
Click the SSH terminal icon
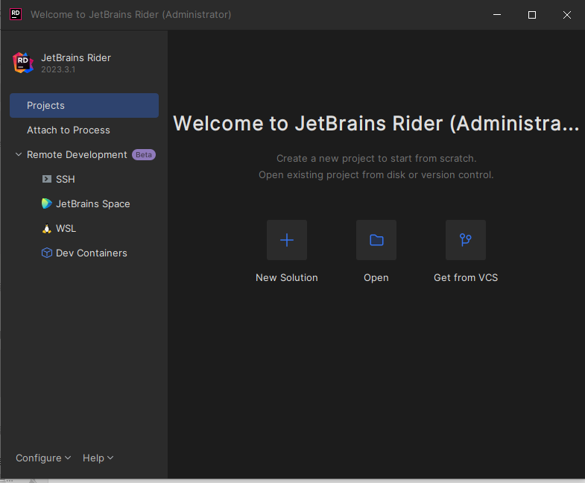(47, 179)
